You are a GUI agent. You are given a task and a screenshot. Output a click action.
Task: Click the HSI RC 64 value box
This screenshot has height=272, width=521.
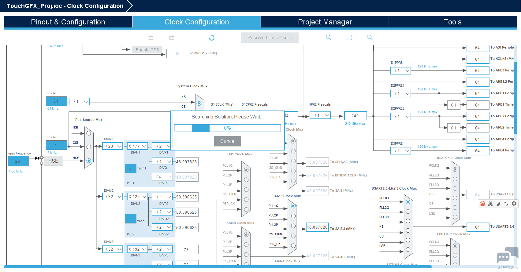coord(56,101)
